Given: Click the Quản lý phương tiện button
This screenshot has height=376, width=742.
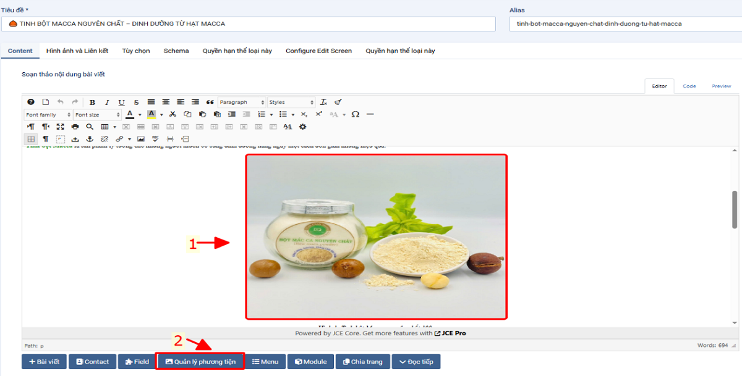Looking at the screenshot, I should coord(200,362).
